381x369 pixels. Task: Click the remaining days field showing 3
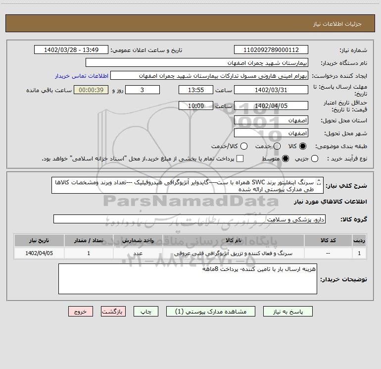[x=143, y=90]
